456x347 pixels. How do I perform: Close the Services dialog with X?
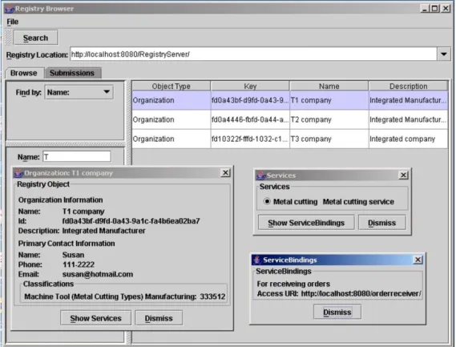(403, 175)
